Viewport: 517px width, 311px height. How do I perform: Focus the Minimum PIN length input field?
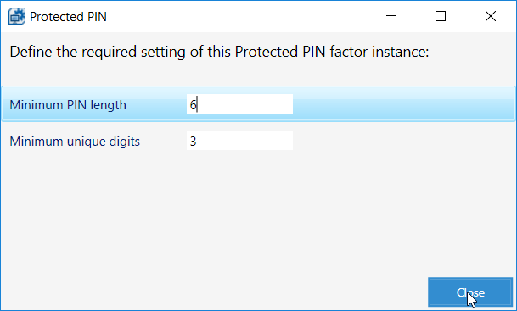point(239,104)
